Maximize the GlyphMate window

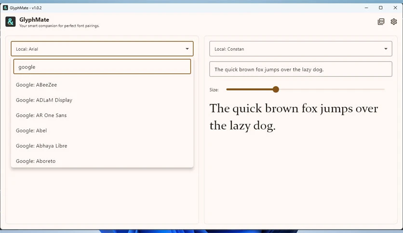tap(381, 8)
